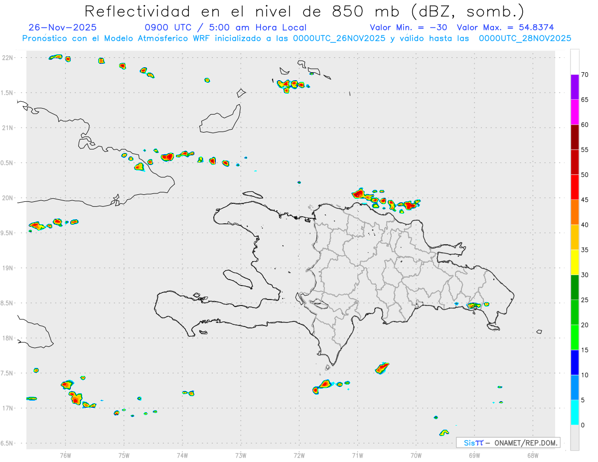Click the 'Valor Min. = -30' text

(x=408, y=27)
